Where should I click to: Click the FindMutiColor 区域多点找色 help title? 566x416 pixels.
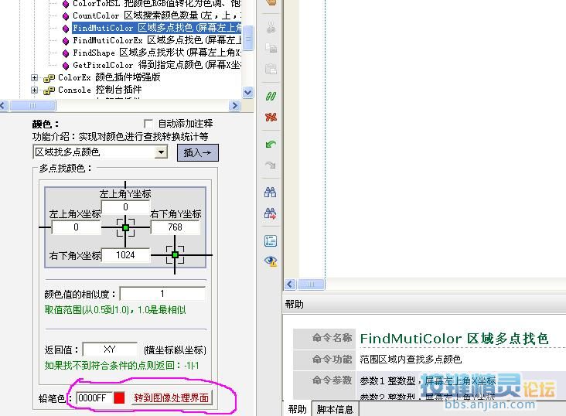coord(454,339)
